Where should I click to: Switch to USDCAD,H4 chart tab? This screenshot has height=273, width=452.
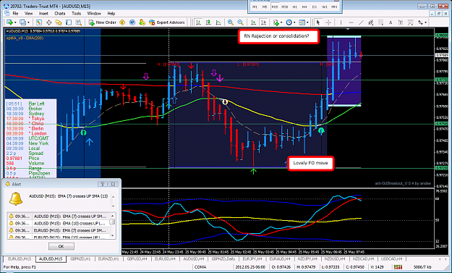coord(391,259)
